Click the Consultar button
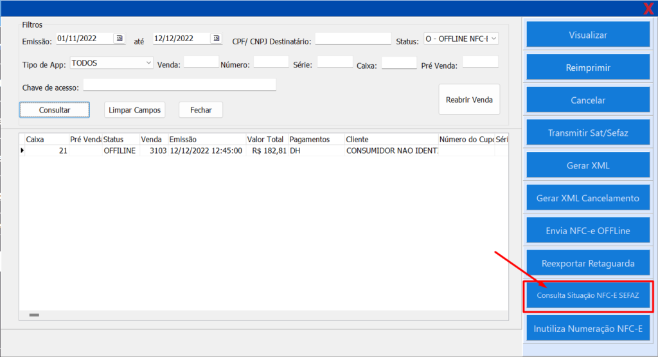This screenshot has width=658, height=357. click(55, 110)
